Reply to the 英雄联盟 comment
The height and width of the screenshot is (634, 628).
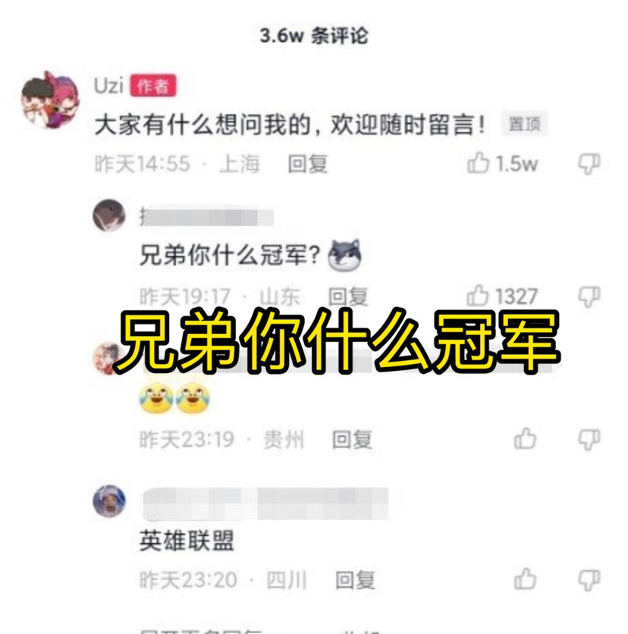355,580
